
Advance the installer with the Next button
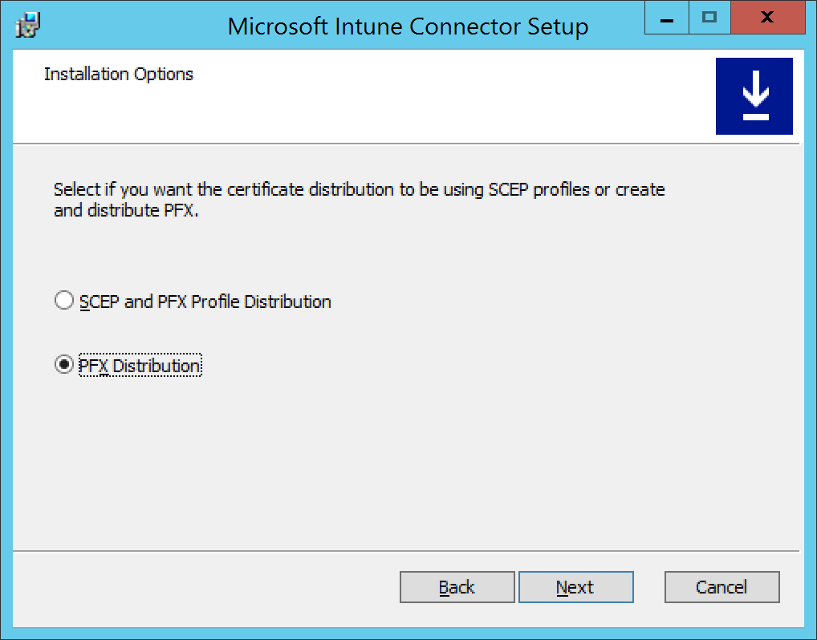pos(576,586)
